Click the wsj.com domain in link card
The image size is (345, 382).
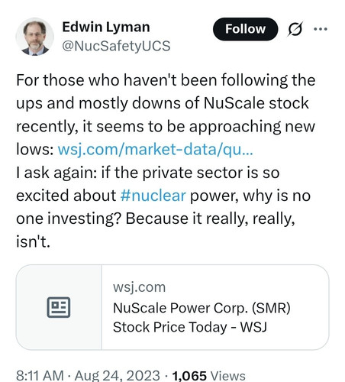click(139, 287)
